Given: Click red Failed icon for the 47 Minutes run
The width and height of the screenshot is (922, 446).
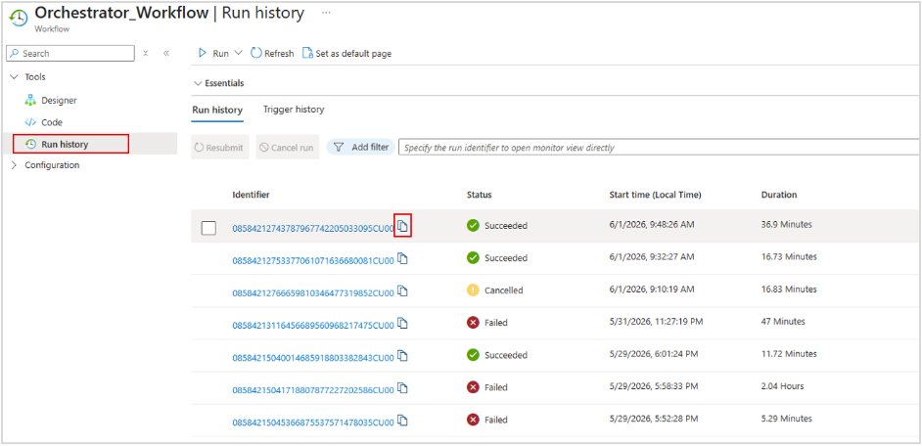Looking at the screenshot, I should pos(473,323).
